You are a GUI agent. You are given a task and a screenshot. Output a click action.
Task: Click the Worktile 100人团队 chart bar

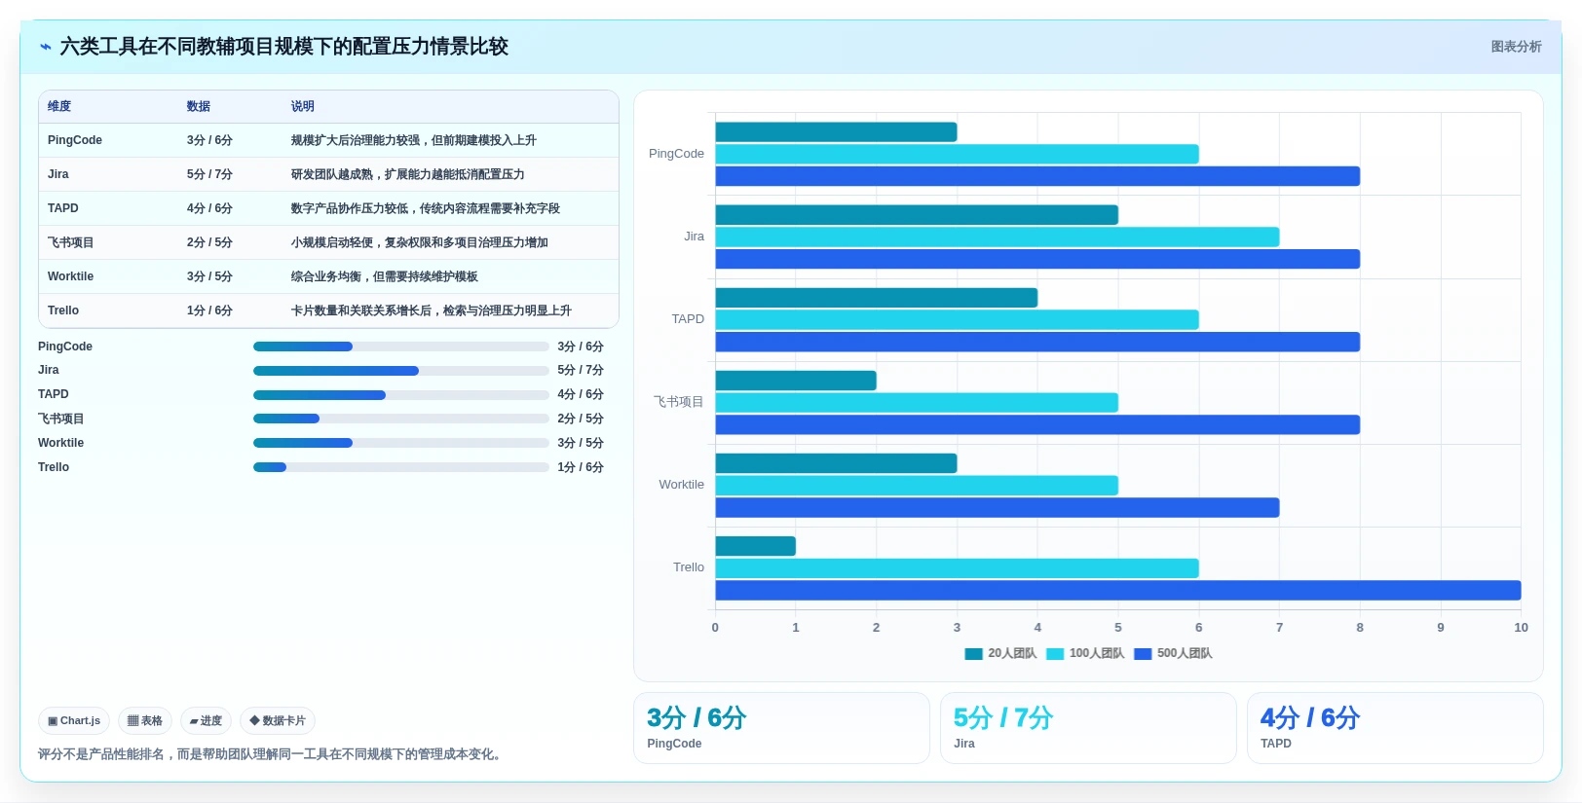(x=917, y=485)
